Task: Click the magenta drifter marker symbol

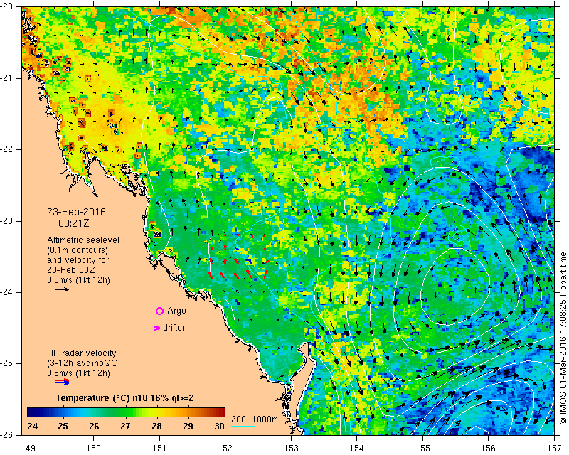Action: 157,328
